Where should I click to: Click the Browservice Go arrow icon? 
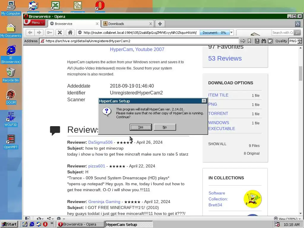tap(243, 41)
